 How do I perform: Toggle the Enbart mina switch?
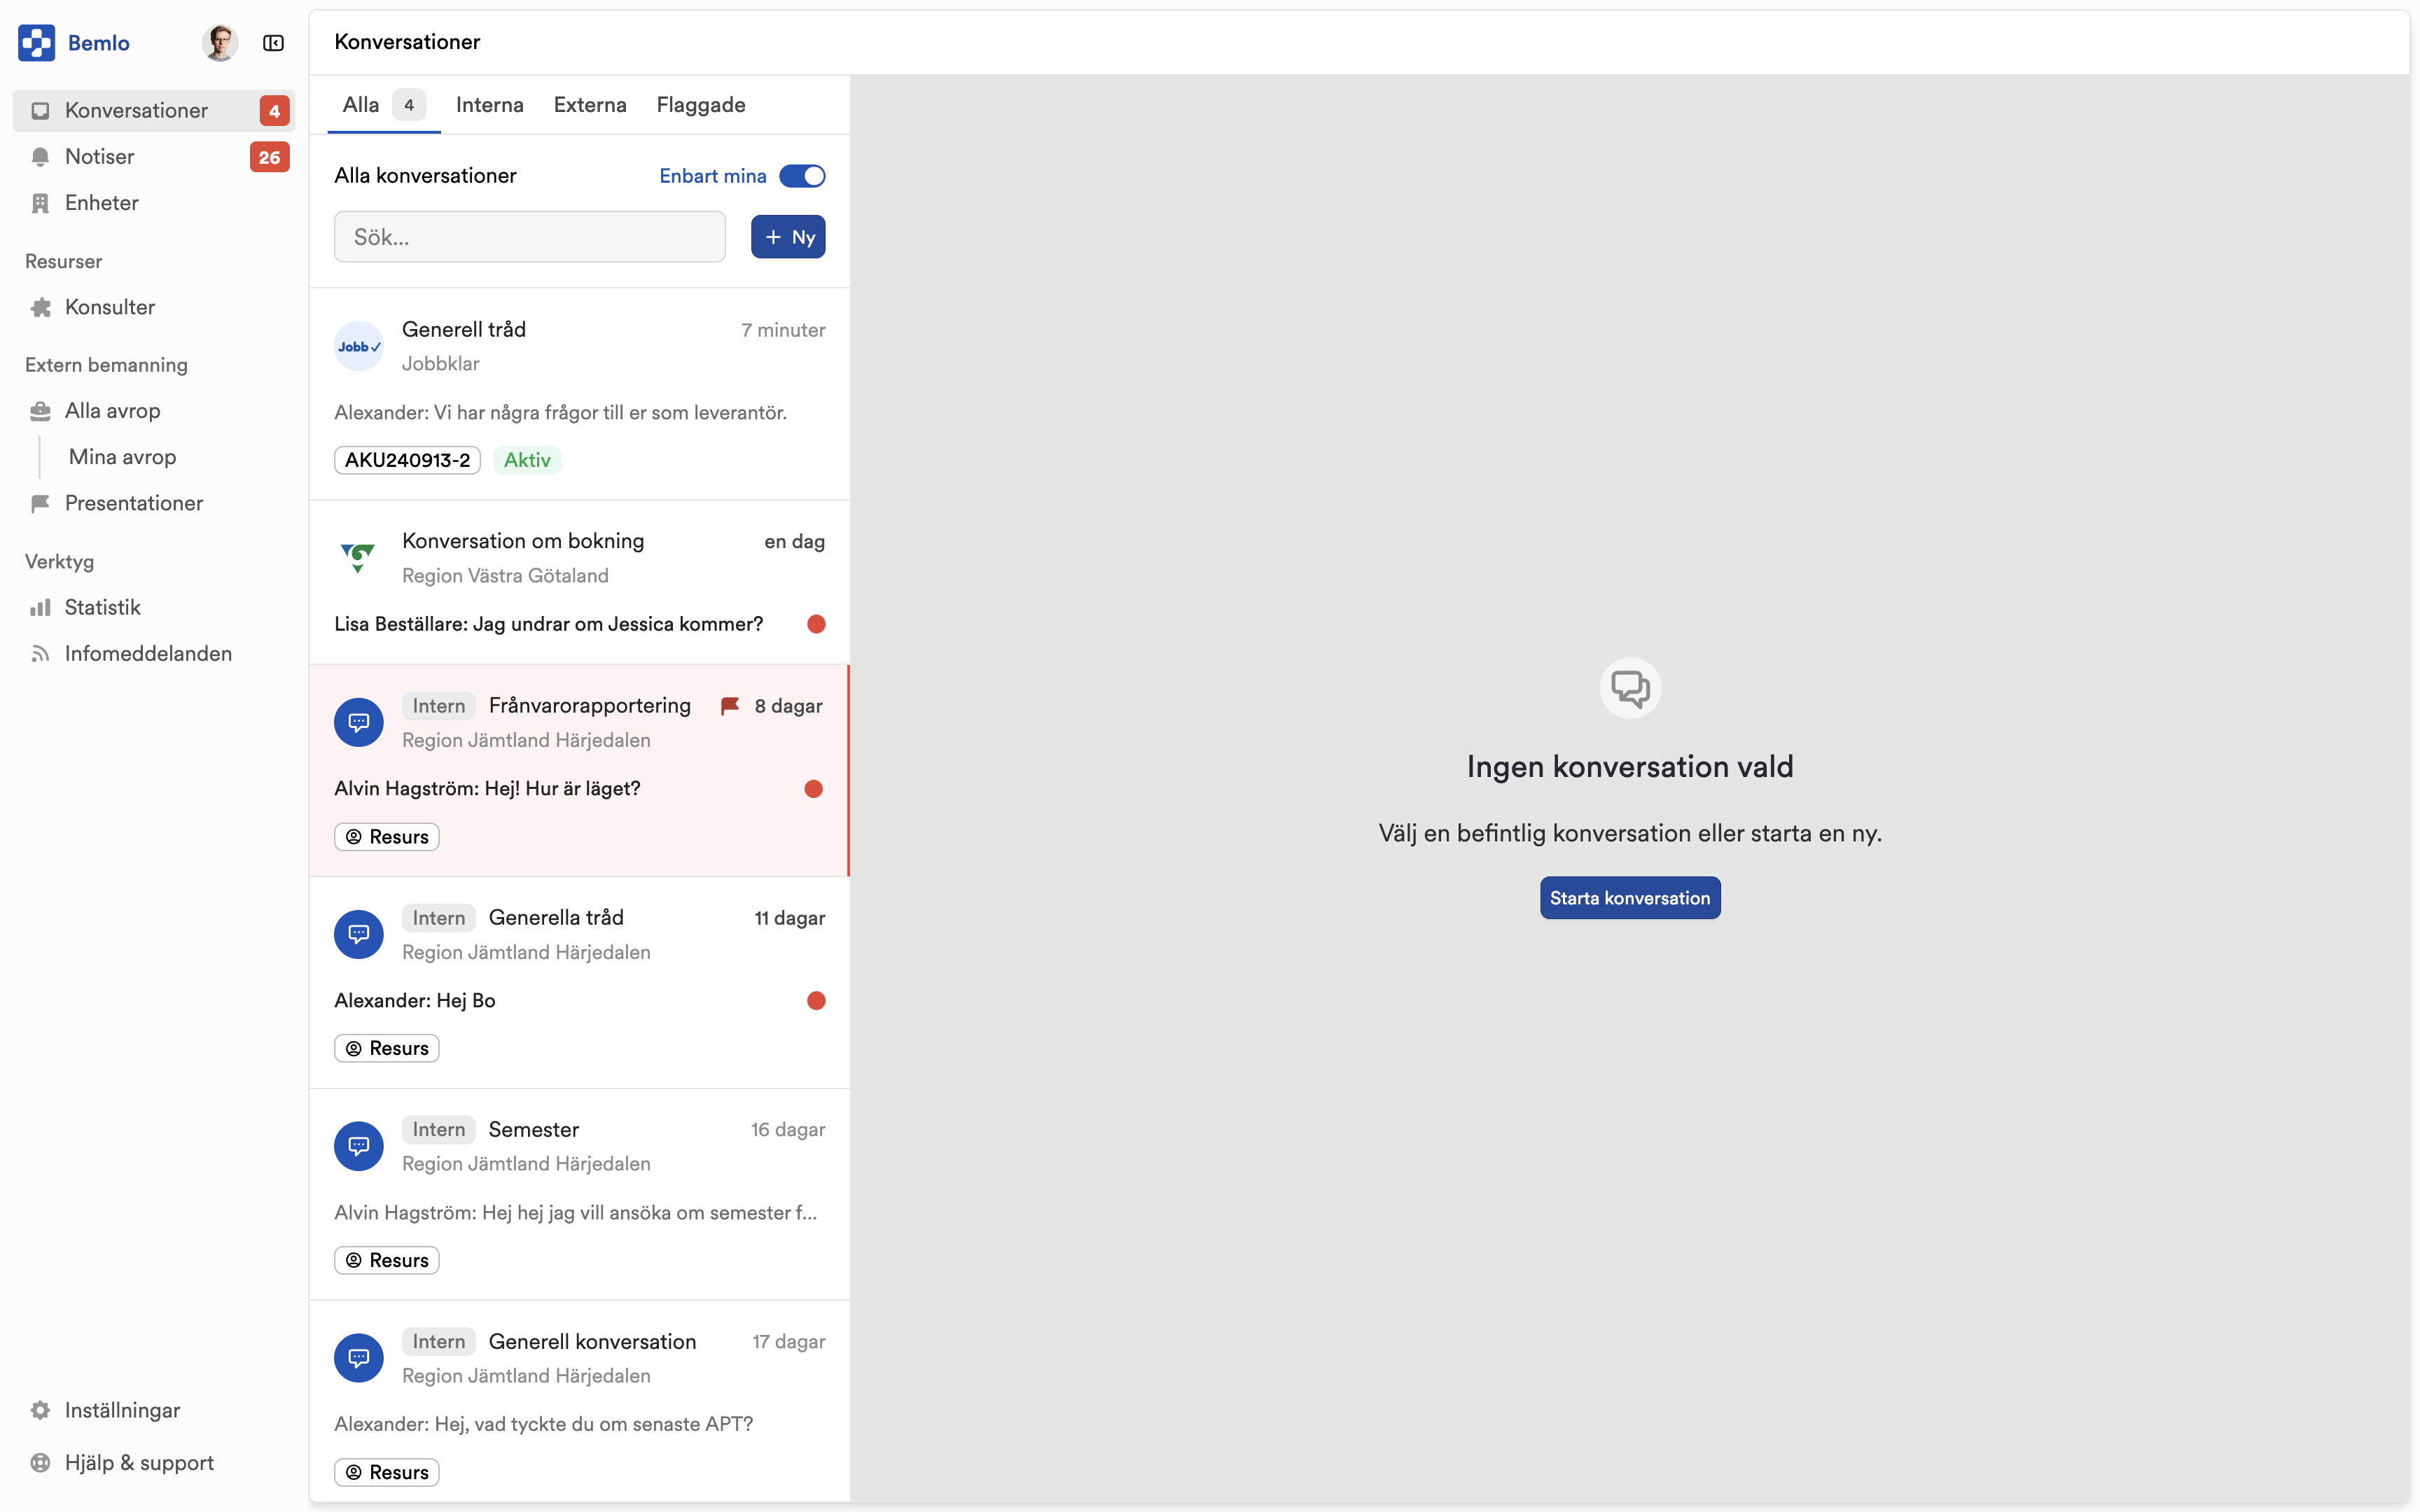(x=802, y=176)
